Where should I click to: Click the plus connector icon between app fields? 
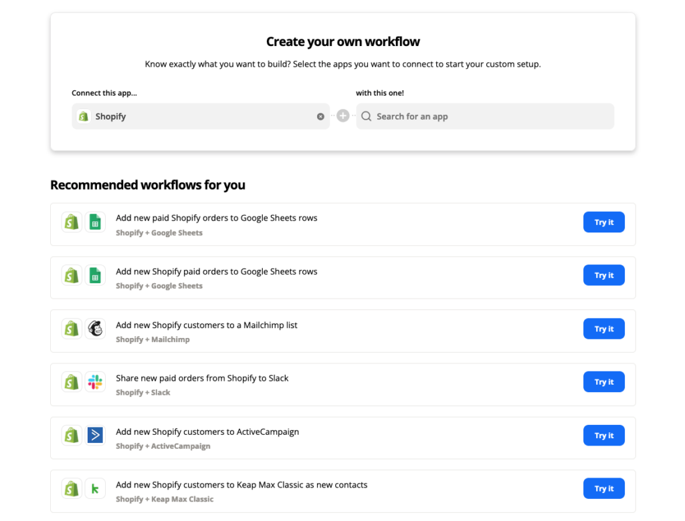pos(343,116)
